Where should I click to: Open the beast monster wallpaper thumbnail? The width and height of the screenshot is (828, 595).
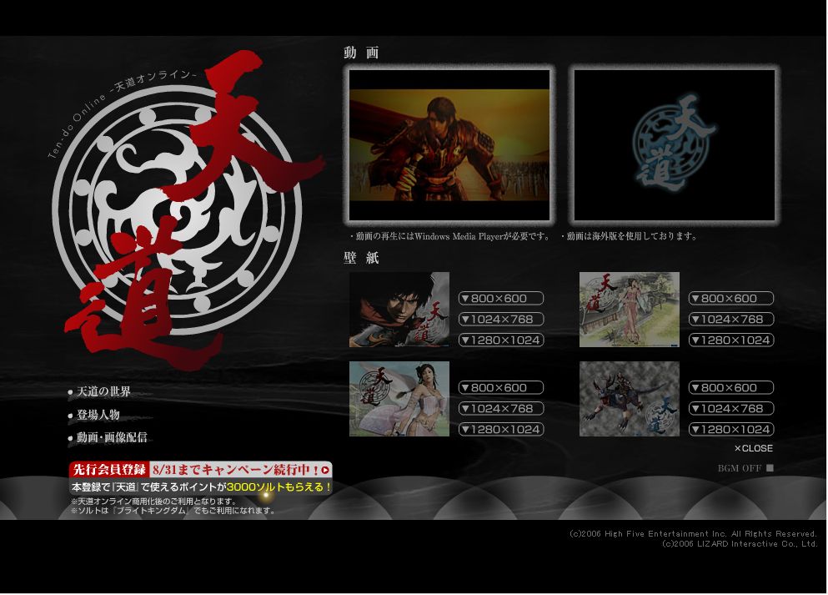[630, 399]
